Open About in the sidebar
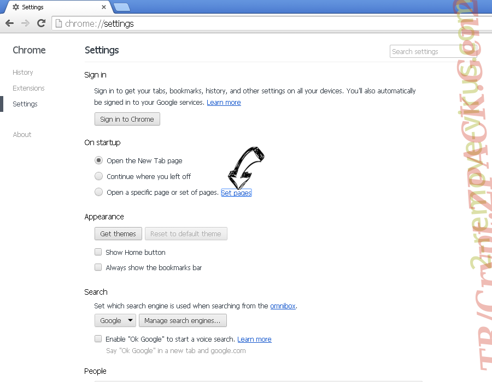The image size is (492, 382). [22, 135]
